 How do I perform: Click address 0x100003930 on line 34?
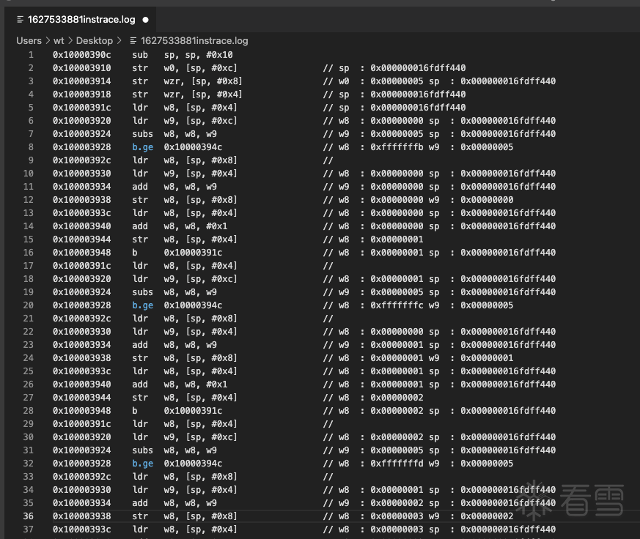tap(81, 490)
